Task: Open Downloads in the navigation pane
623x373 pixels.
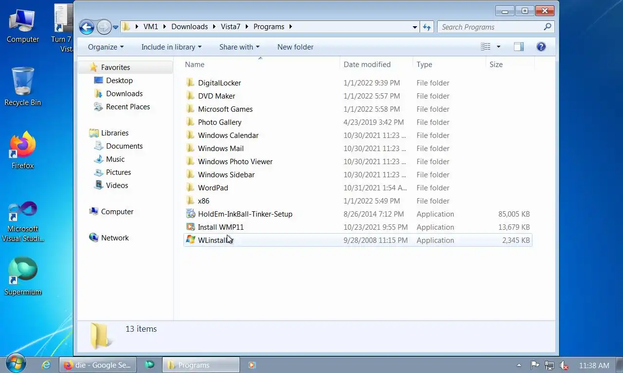Action: coord(124,94)
